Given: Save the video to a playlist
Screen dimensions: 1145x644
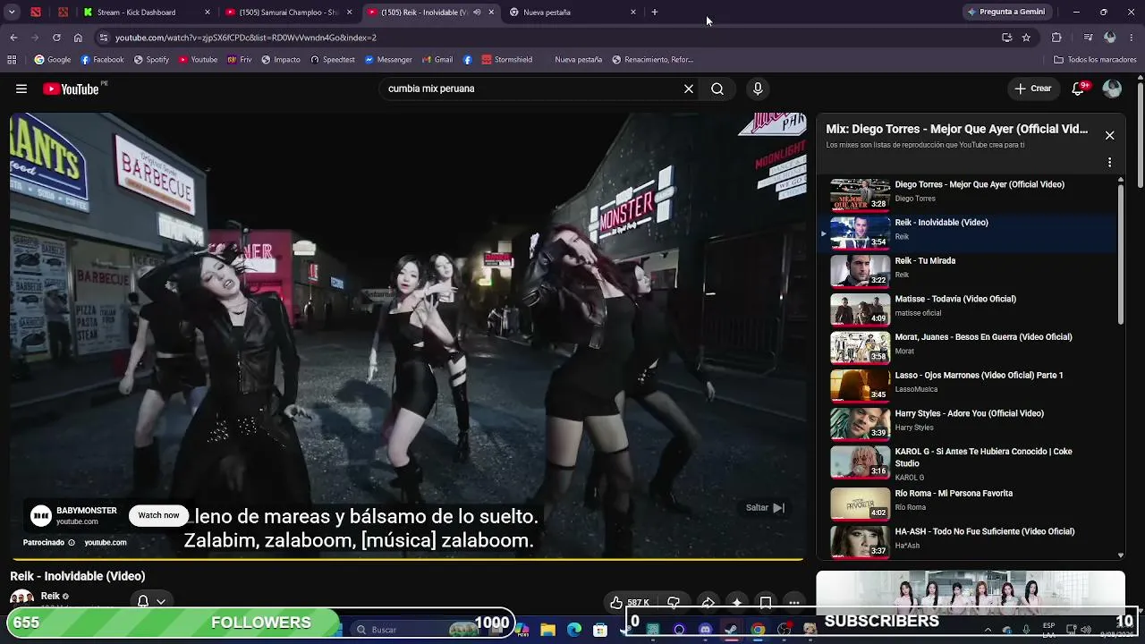Looking at the screenshot, I should point(766,603).
